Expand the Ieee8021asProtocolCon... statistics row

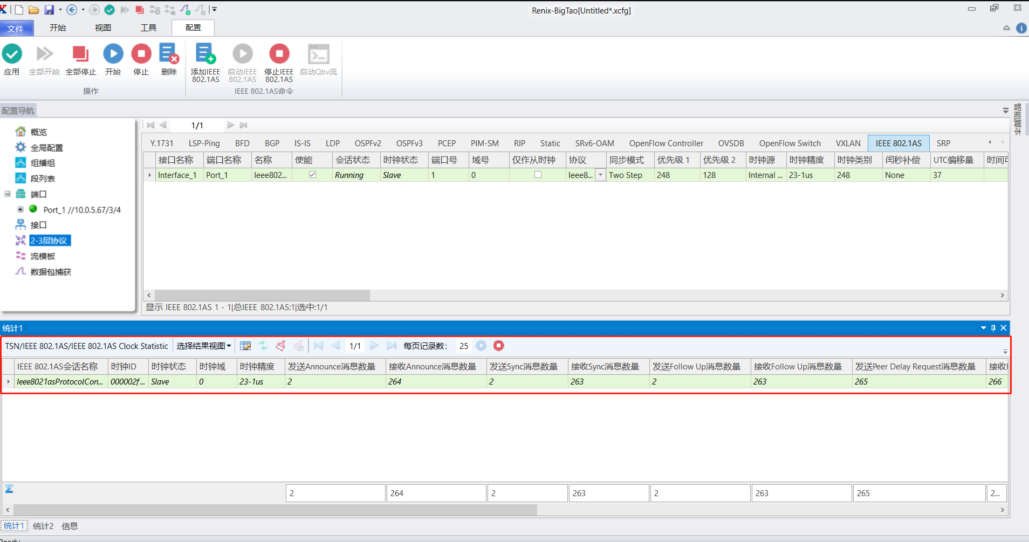(8, 381)
